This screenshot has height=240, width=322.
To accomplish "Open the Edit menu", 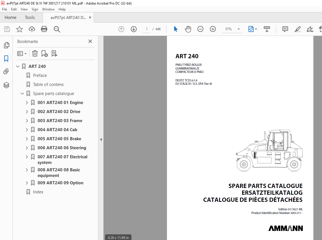I will tap(14, 9).
